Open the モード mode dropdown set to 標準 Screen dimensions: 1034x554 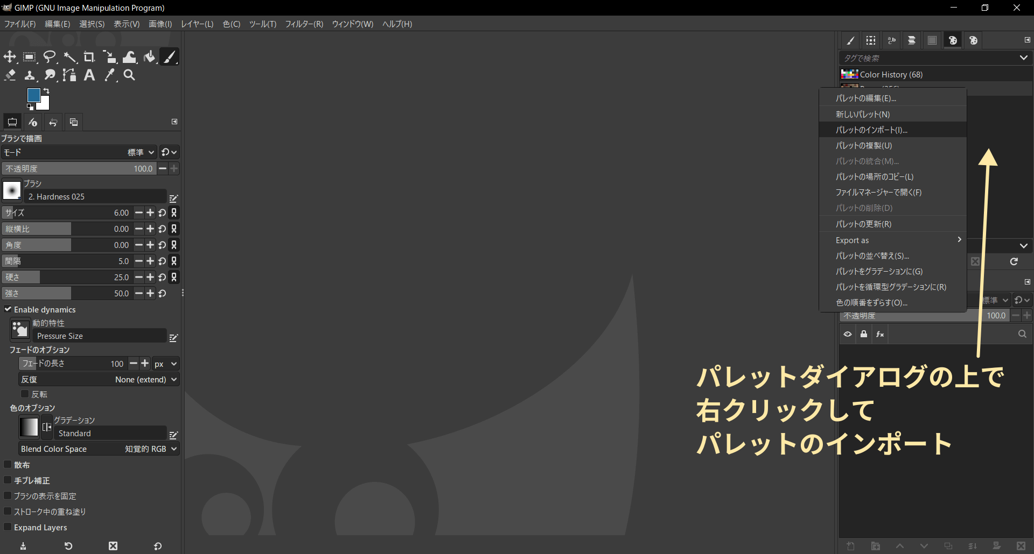click(79, 152)
